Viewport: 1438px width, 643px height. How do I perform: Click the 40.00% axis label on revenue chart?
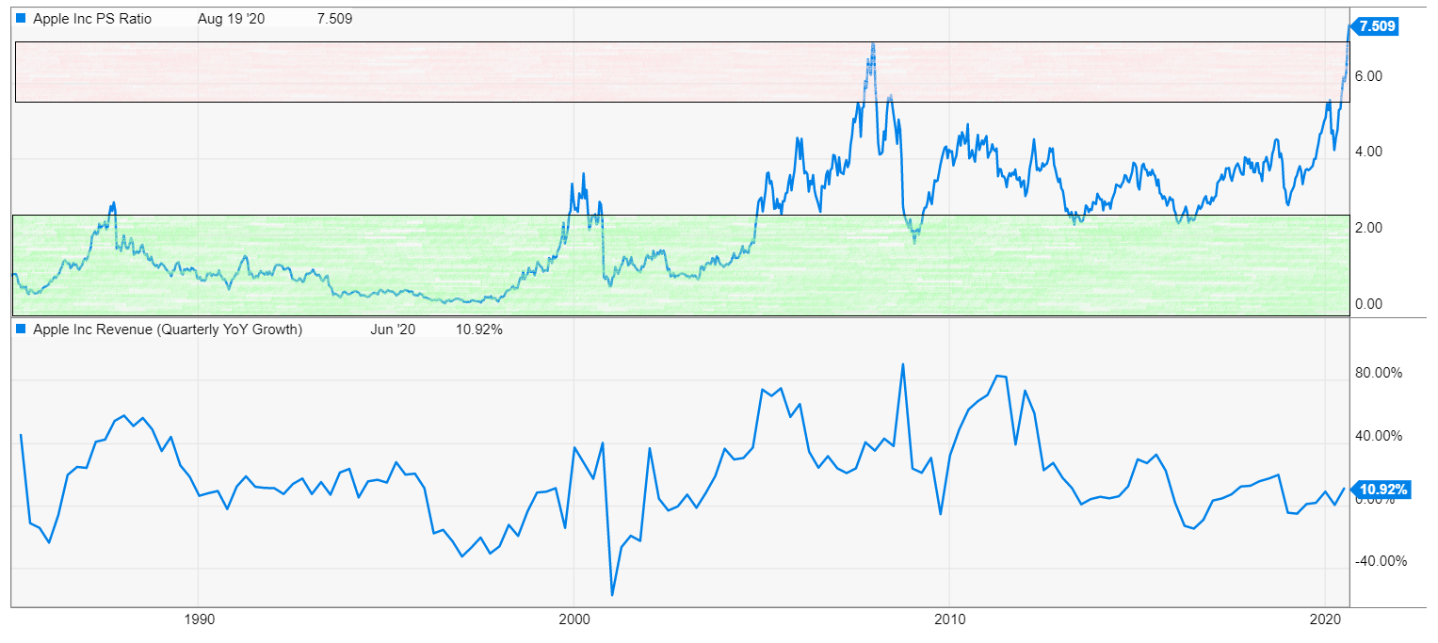[1381, 436]
